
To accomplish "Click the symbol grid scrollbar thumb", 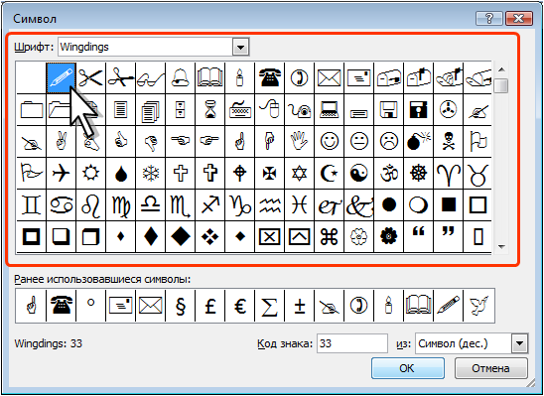I will (501, 85).
